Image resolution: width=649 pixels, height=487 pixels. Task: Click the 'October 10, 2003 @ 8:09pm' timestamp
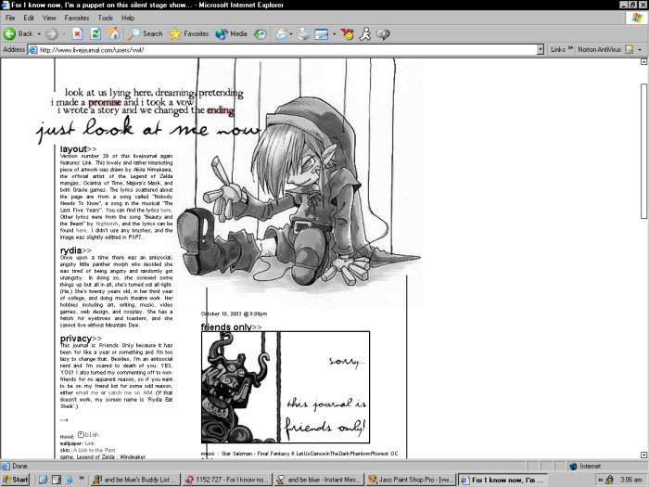pyautogui.click(x=234, y=314)
